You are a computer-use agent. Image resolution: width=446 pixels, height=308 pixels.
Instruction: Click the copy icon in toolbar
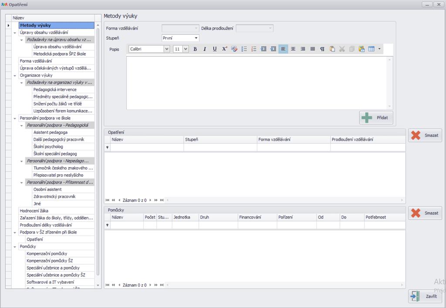click(x=351, y=49)
